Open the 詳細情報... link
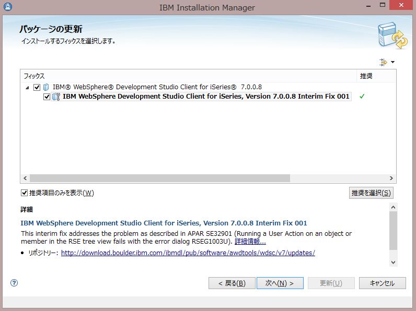 tap(250, 241)
